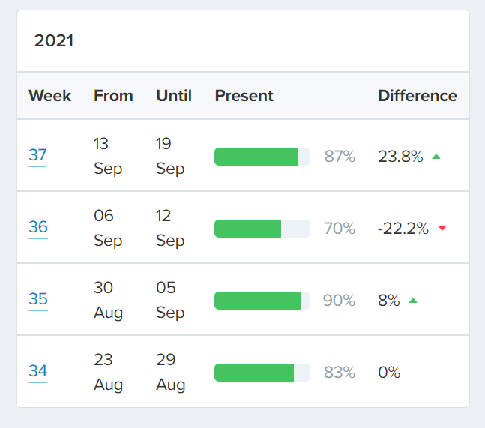The image size is (485, 428).
Task: Open week 34 link
Action: click(x=37, y=371)
